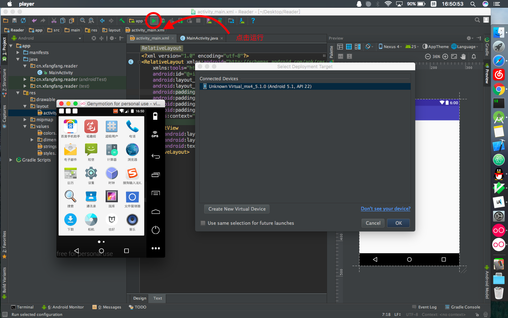This screenshot has height=318, width=508.
Task: Open the Event Log panel
Action: pos(424,307)
